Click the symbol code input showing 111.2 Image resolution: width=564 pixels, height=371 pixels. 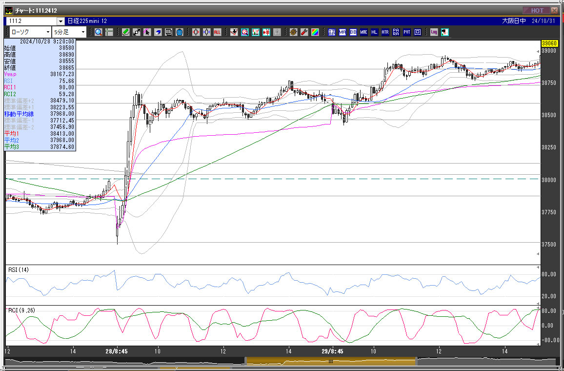(32, 21)
